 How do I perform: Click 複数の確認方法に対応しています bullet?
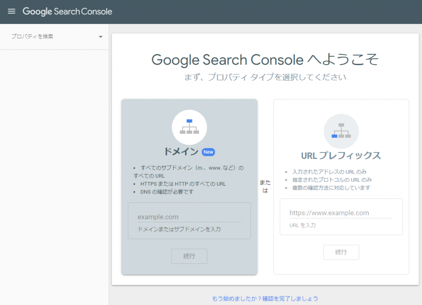331,188
